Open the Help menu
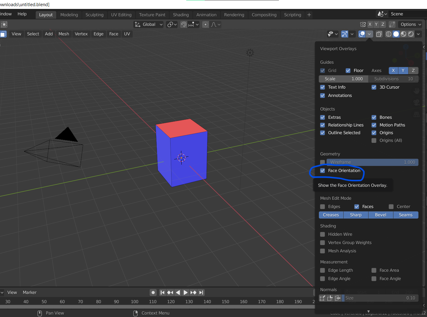Image resolution: width=427 pixels, height=317 pixels. coord(22,14)
